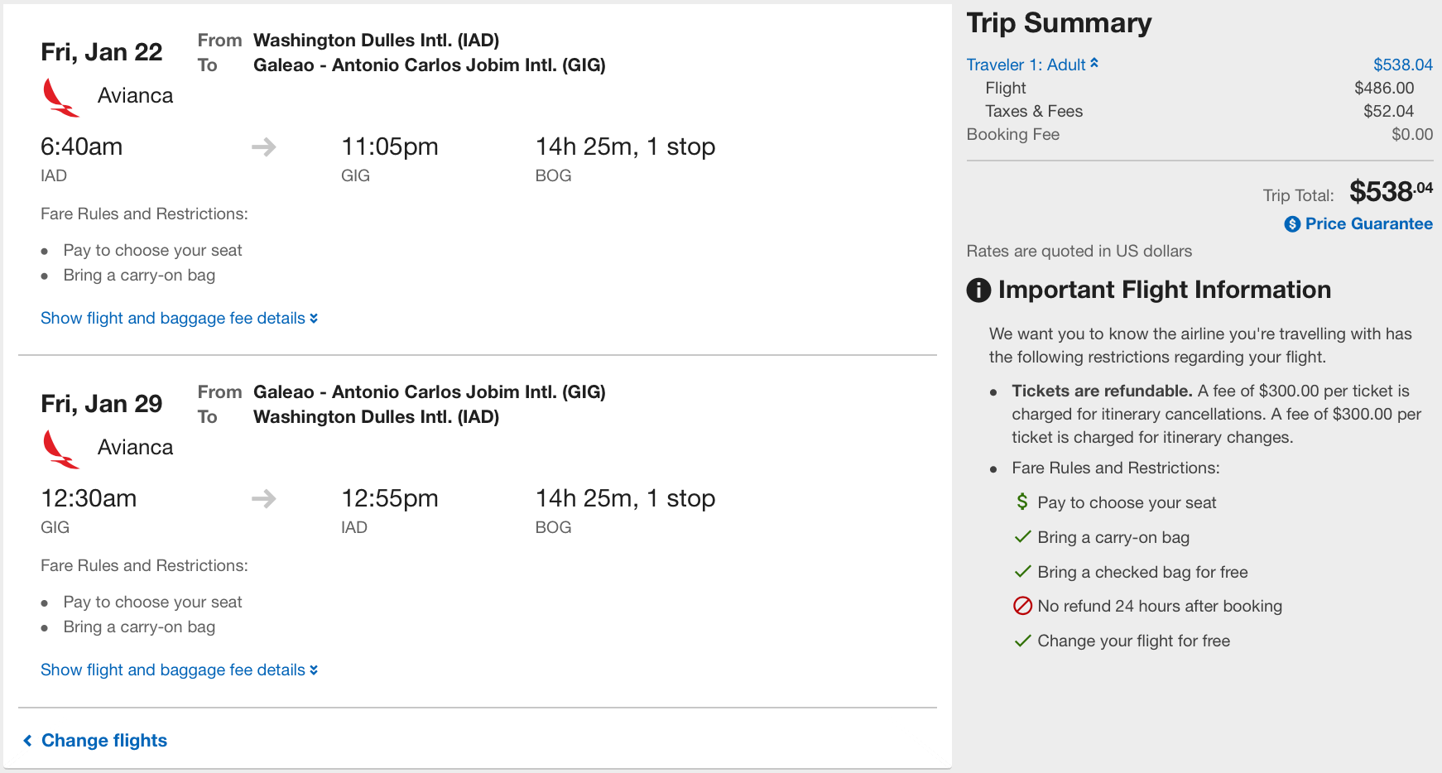Click checkmark beside Bring a checked bag for free
1442x773 pixels.
pyautogui.click(x=1023, y=572)
